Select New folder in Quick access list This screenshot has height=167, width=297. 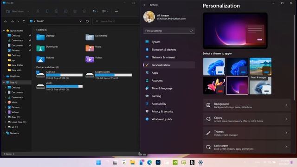(x=17, y=65)
